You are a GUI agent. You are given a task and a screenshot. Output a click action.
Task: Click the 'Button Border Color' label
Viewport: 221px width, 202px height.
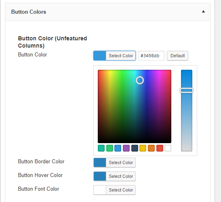pyautogui.click(x=41, y=162)
